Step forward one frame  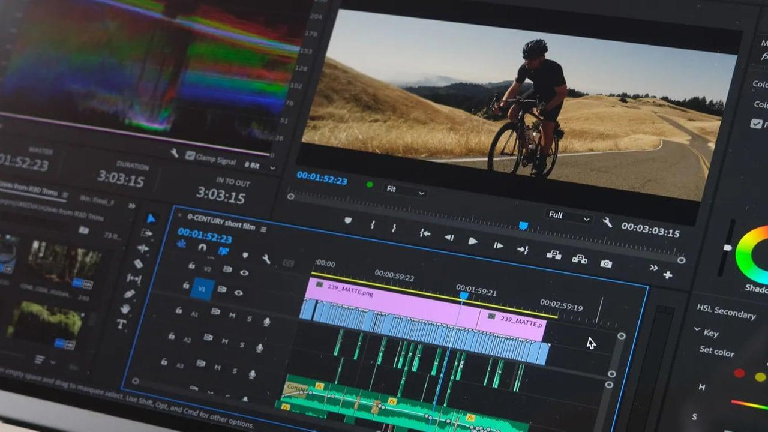tap(498, 245)
